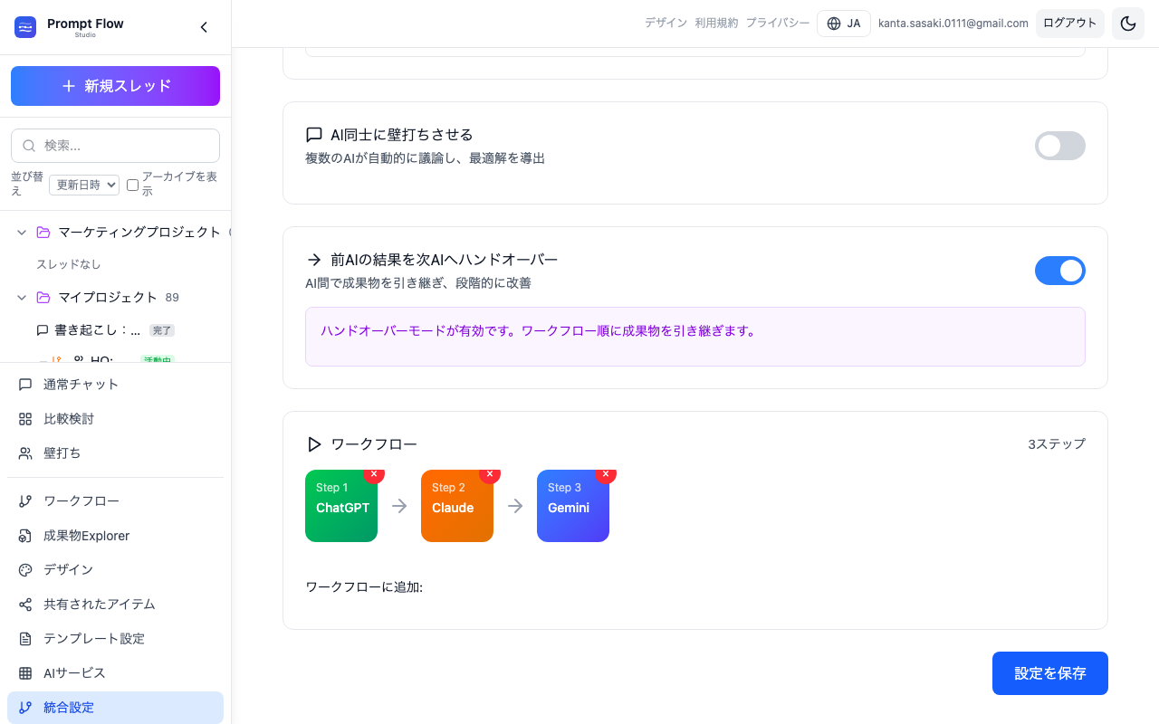1159x724 pixels.
Task: Click the デザイン palette icon
Action: click(x=25, y=570)
